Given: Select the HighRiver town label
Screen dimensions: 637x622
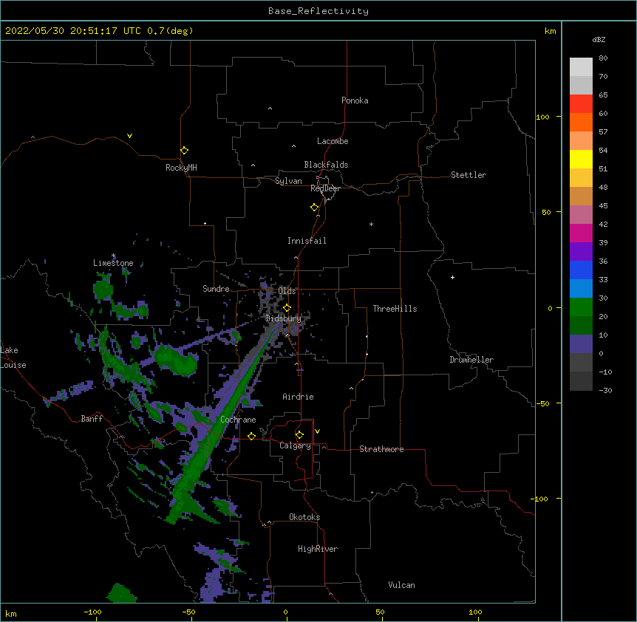Looking at the screenshot, I should 318,549.
